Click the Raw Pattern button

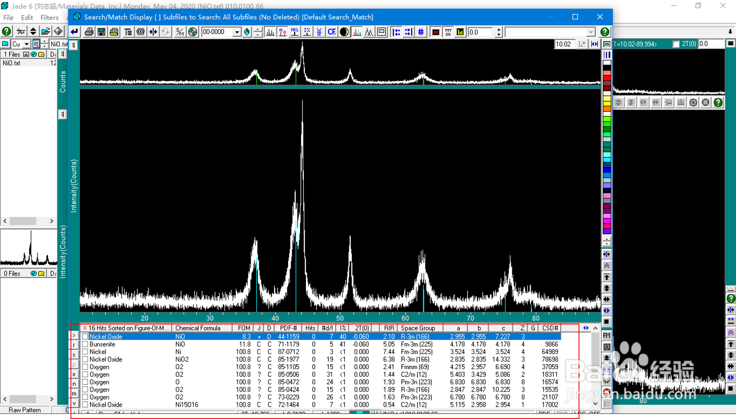[25, 410]
